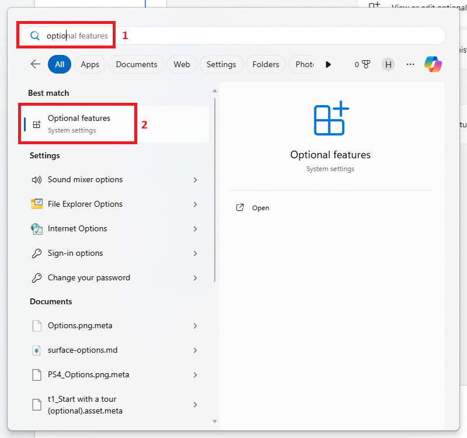Expand Change your password chevron
The image size is (467, 438).
pos(195,278)
